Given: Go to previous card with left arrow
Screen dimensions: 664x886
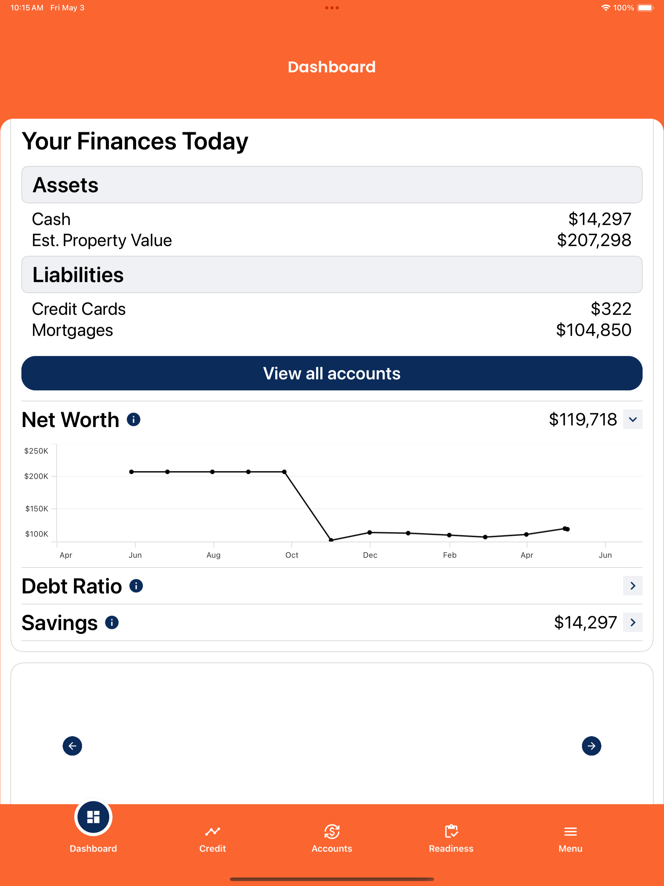Looking at the screenshot, I should pyautogui.click(x=73, y=745).
